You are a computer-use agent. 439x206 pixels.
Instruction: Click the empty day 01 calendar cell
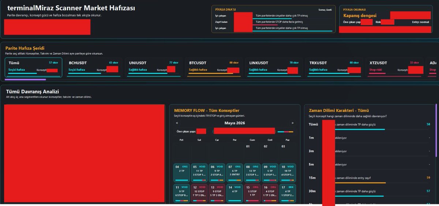coord(252,152)
